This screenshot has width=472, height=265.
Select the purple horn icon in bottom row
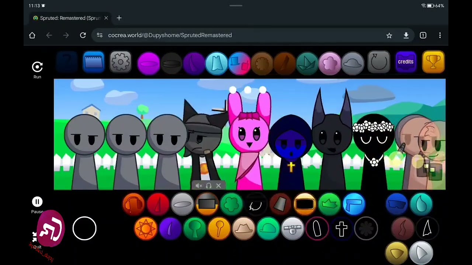[170, 229]
